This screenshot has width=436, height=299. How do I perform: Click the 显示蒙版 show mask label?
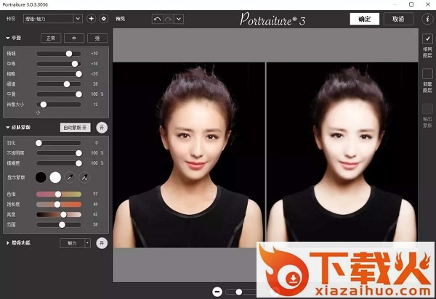pyautogui.click(x=16, y=177)
